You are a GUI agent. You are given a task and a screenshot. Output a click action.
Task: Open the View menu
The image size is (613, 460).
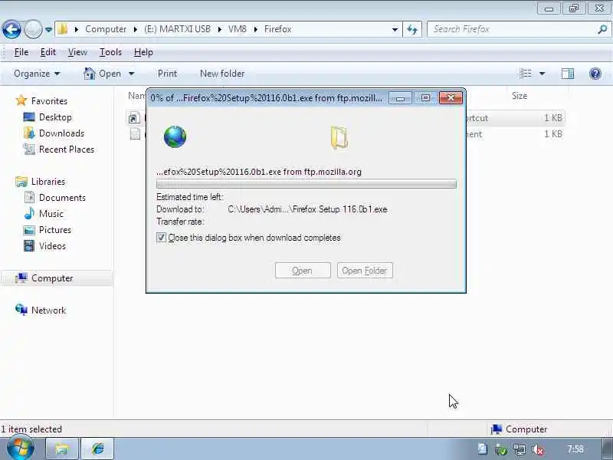(77, 52)
